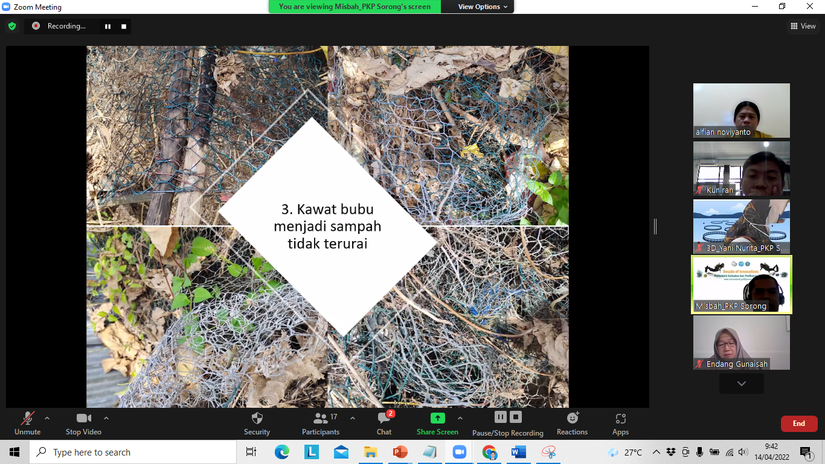Pause recording in the bottom toolbar
Image resolution: width=825 pixels, height=464 pixels.
point(500,417)
